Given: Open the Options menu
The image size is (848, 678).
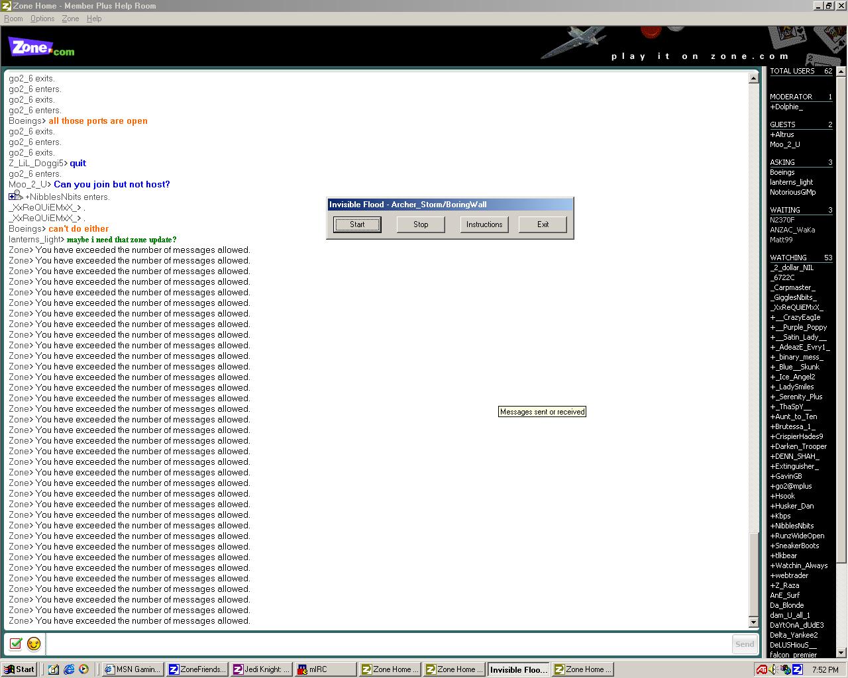Looking at the screenshot, I should pos(42,19).
